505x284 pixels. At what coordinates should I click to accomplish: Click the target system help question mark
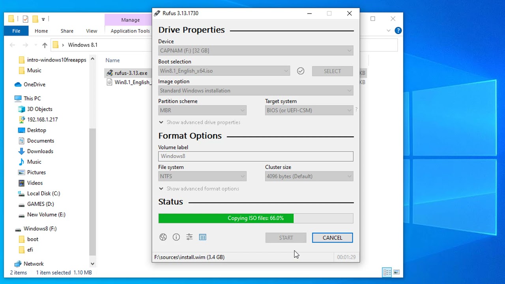pos(356,110)
